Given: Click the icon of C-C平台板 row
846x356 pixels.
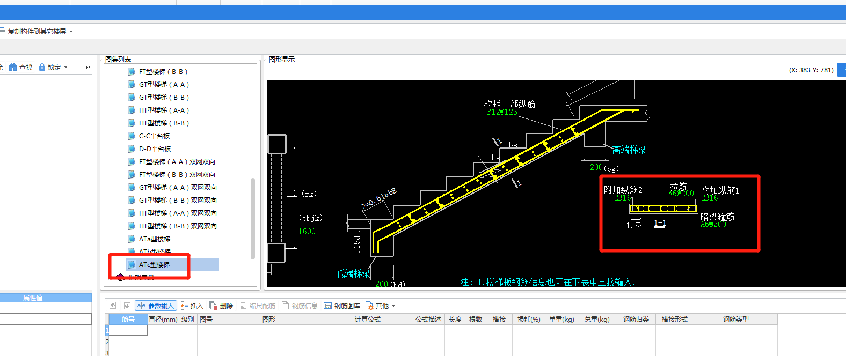Looking at the screenshot, I should pyautogui.click(x=132, y=136).
